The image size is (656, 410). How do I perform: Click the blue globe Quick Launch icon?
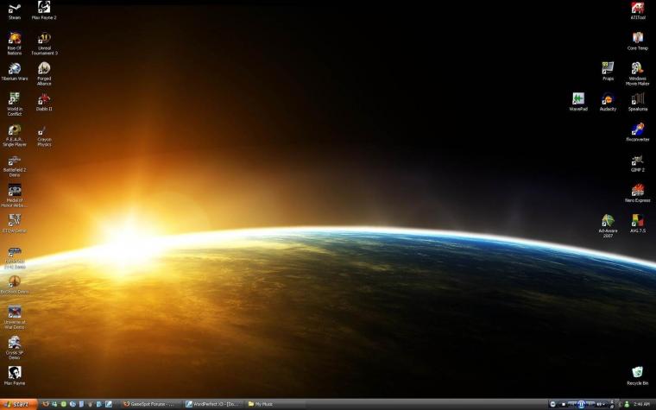tap(73, 404)
